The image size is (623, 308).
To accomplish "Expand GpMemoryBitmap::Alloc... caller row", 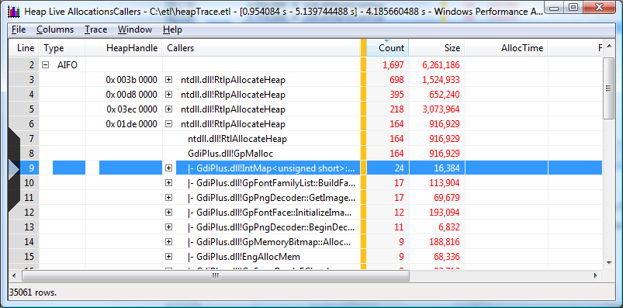I will coord(169,241).
